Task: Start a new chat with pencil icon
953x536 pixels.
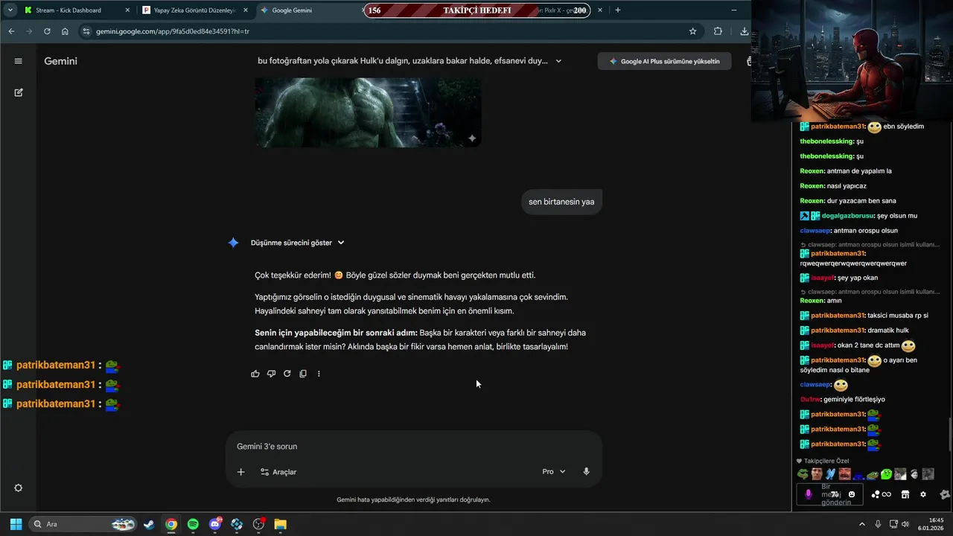Action: [19, 92]
